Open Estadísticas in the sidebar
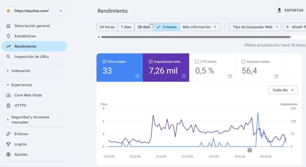 point(34,36)
